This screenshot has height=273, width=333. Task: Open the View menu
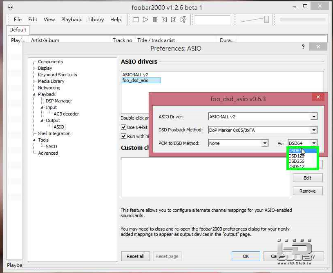tap(49, 20)
